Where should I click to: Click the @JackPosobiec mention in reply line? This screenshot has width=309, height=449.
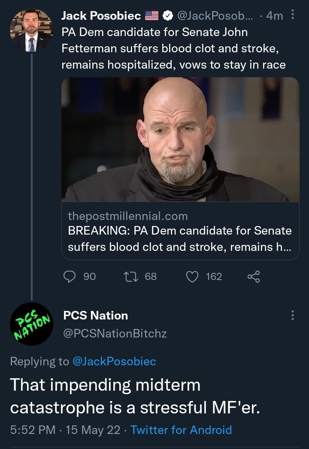point(114,362)
